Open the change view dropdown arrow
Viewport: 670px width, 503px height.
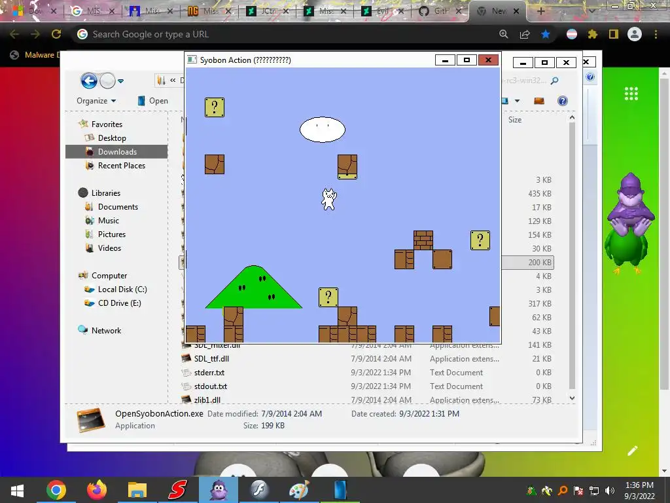[x=517, y=101]
